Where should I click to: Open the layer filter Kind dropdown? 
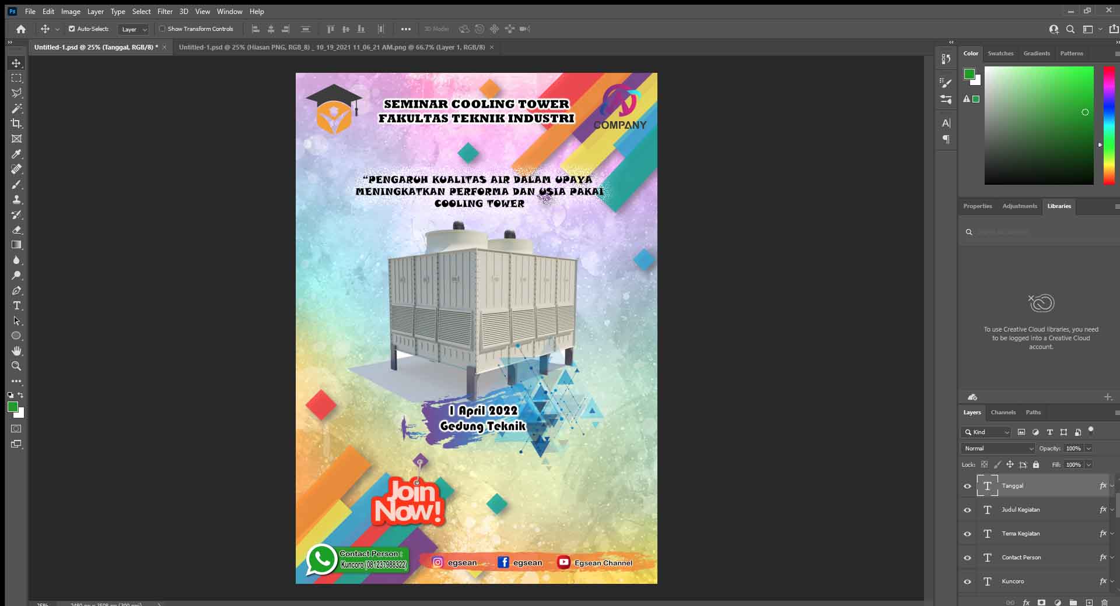986,432
